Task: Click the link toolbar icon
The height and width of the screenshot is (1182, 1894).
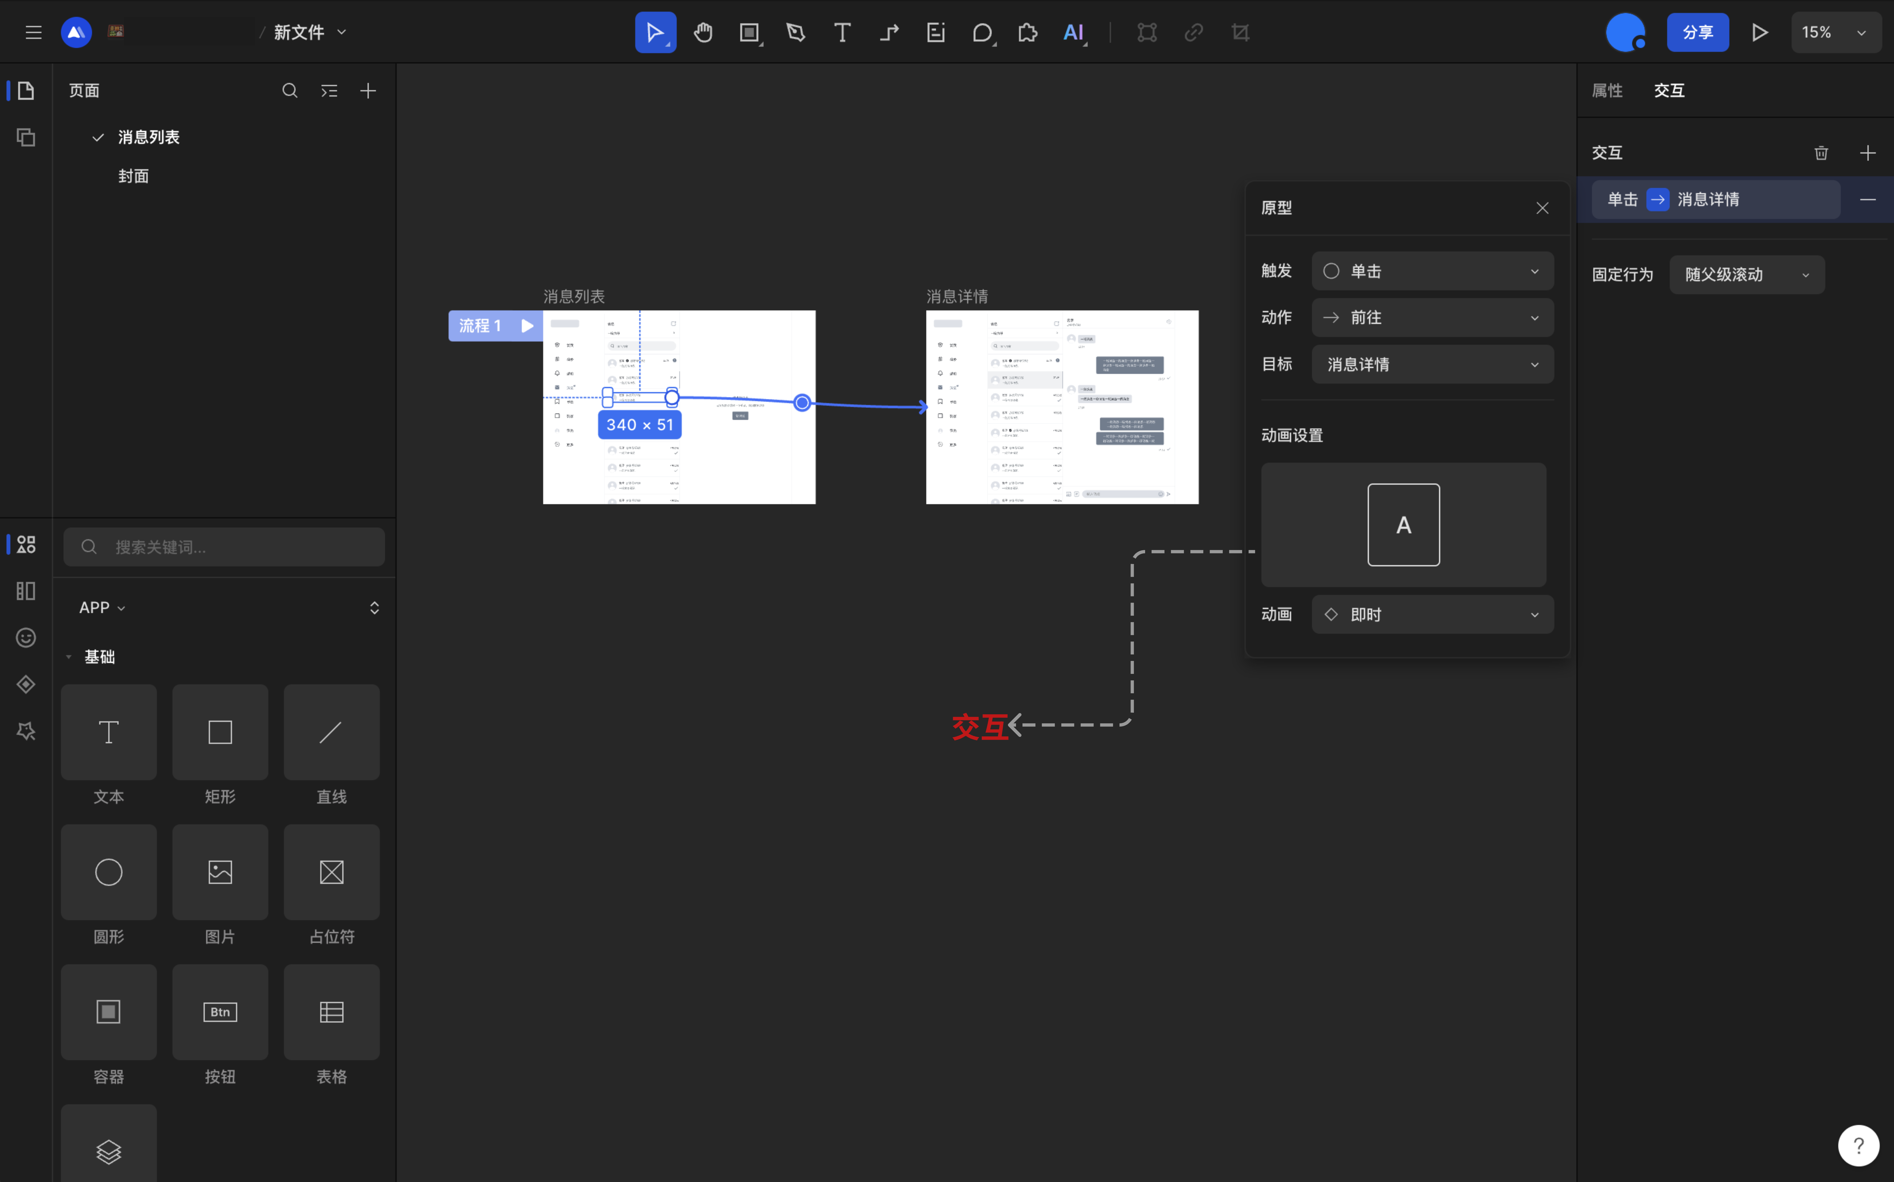Action: (x=1193, y=32)
